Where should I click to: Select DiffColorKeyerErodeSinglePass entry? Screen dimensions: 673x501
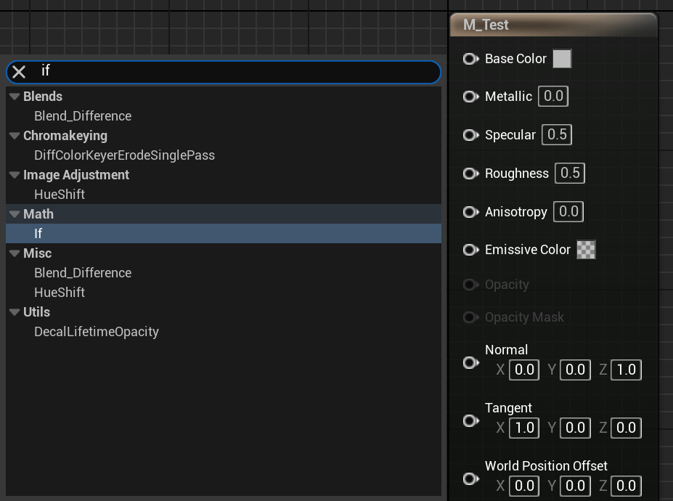coord(124,155)
